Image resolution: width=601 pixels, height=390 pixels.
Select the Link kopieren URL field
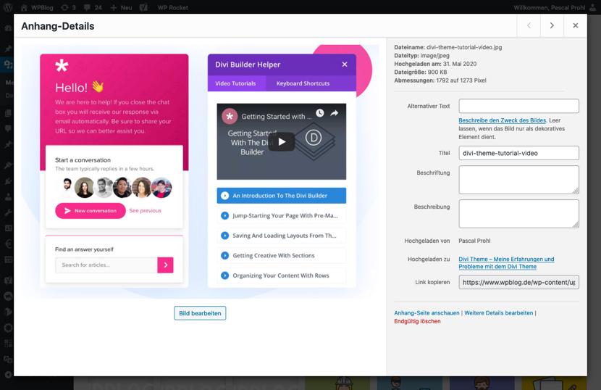518,283
